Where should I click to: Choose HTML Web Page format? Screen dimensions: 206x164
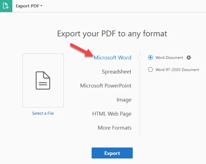[x=112, y=114]
